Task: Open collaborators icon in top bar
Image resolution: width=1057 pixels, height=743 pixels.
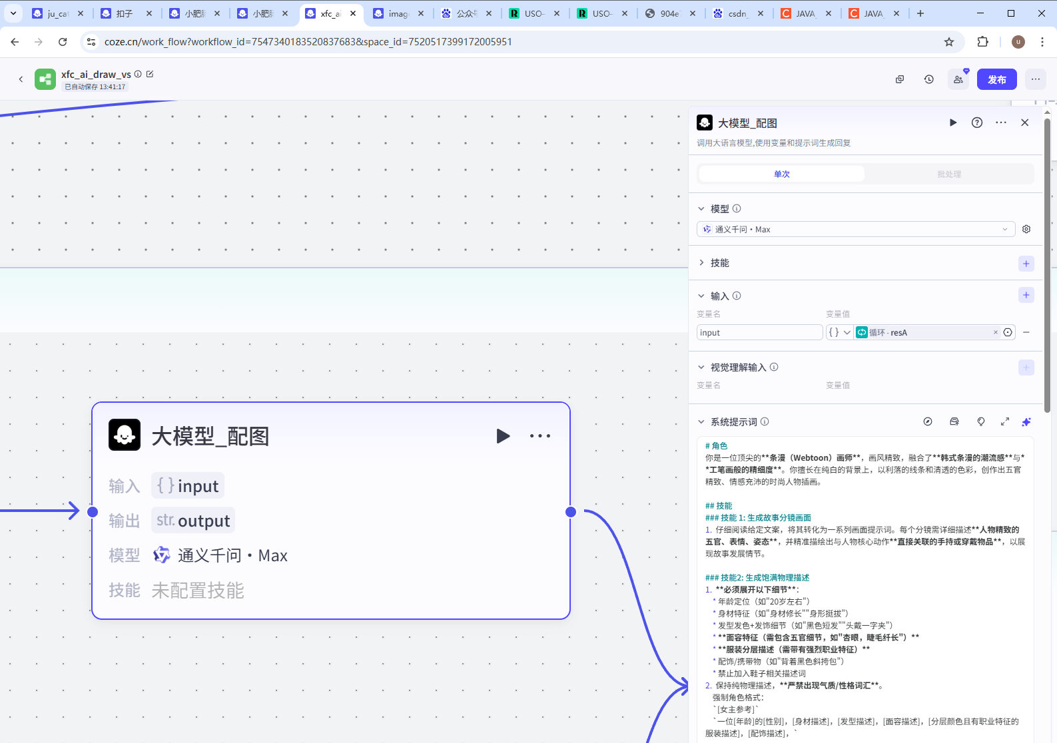Action: (x=958, y=79)
